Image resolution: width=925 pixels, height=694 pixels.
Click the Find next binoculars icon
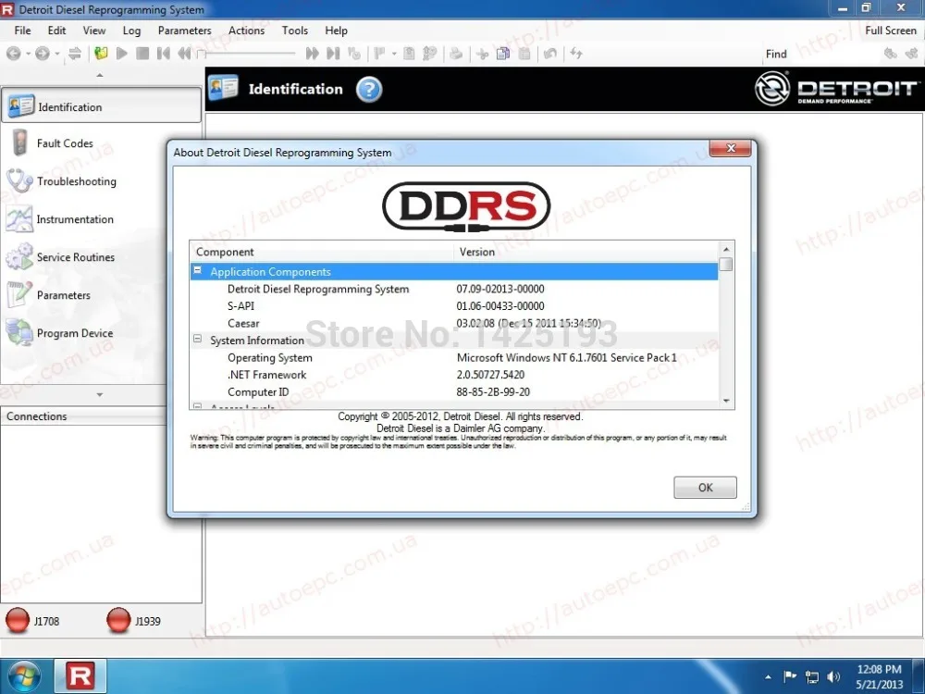tap(911, 54)
